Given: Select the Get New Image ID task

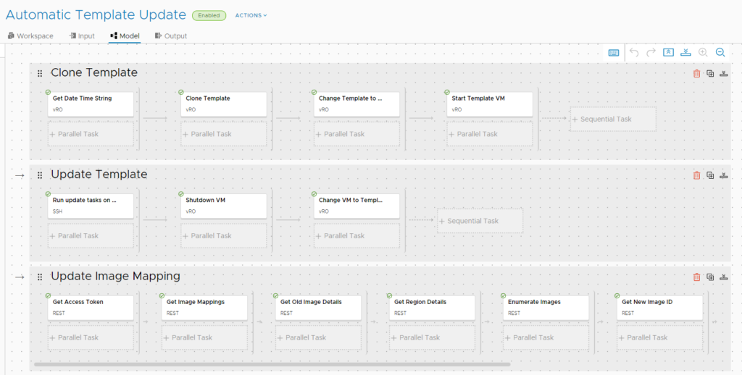Looking at the screenshot, I should coord(659,308).
